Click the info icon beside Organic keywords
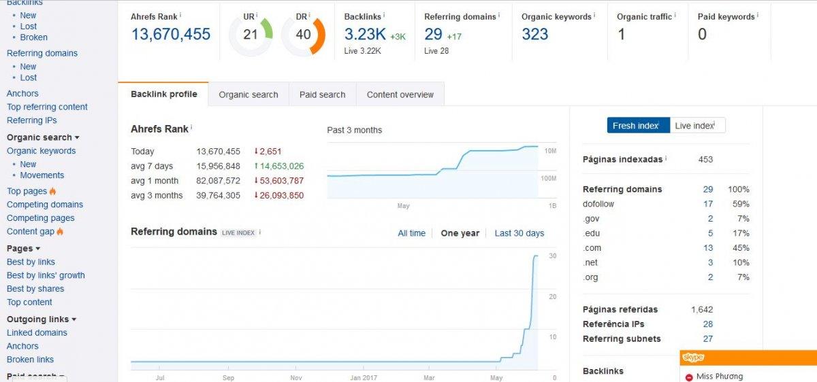 coord(594,14)
